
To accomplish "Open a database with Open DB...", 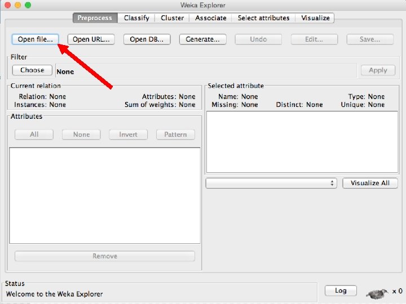I will point(147,39).
